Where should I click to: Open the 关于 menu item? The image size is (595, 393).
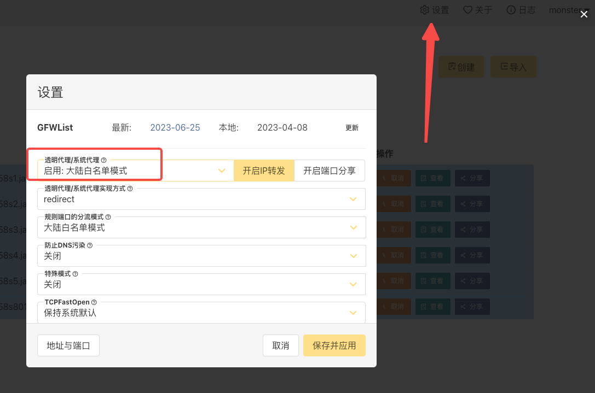(478, 10)
